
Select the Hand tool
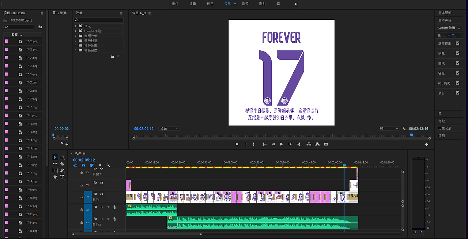click(x=55, y=177)
